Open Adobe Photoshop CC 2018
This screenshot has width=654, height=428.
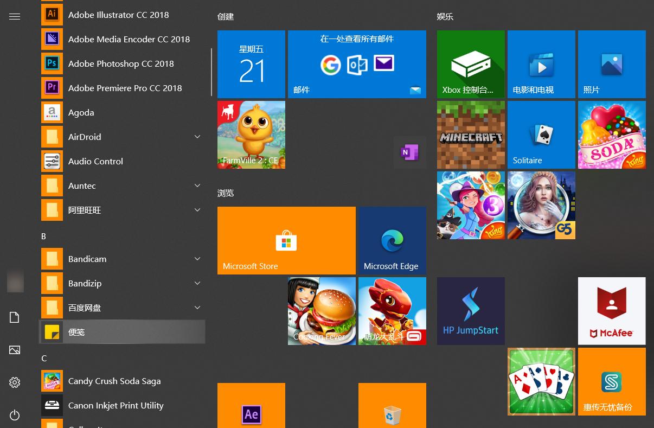point(120,63)
